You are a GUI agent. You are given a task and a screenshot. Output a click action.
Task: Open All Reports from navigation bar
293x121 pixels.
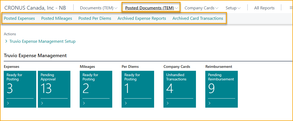coord(264,8)
